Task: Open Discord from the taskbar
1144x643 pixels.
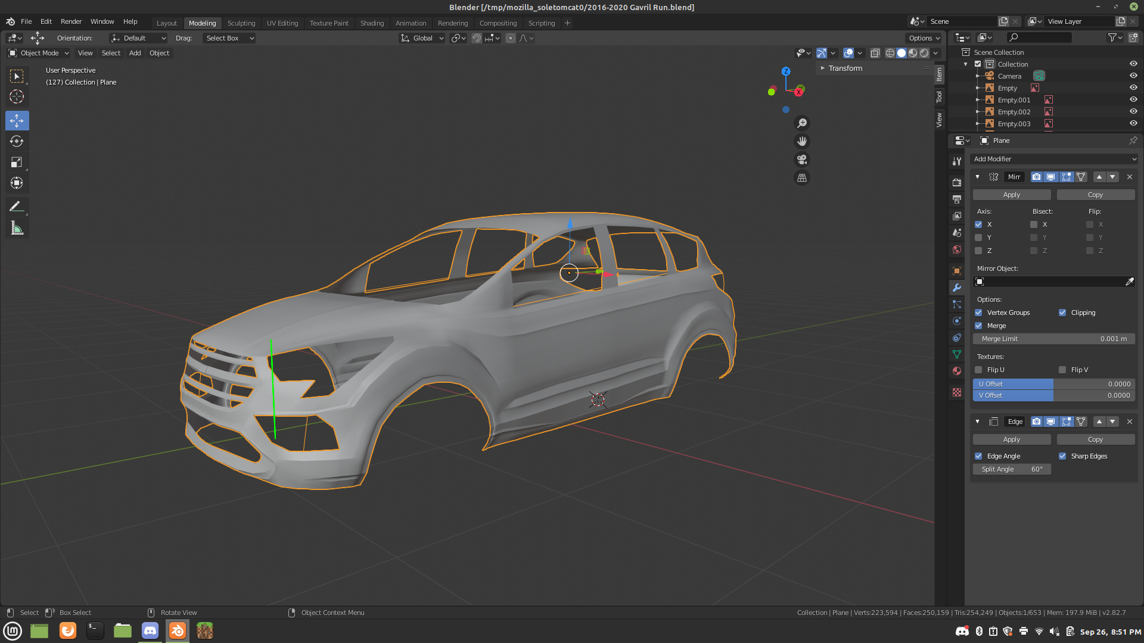Action: click(150, 630)
